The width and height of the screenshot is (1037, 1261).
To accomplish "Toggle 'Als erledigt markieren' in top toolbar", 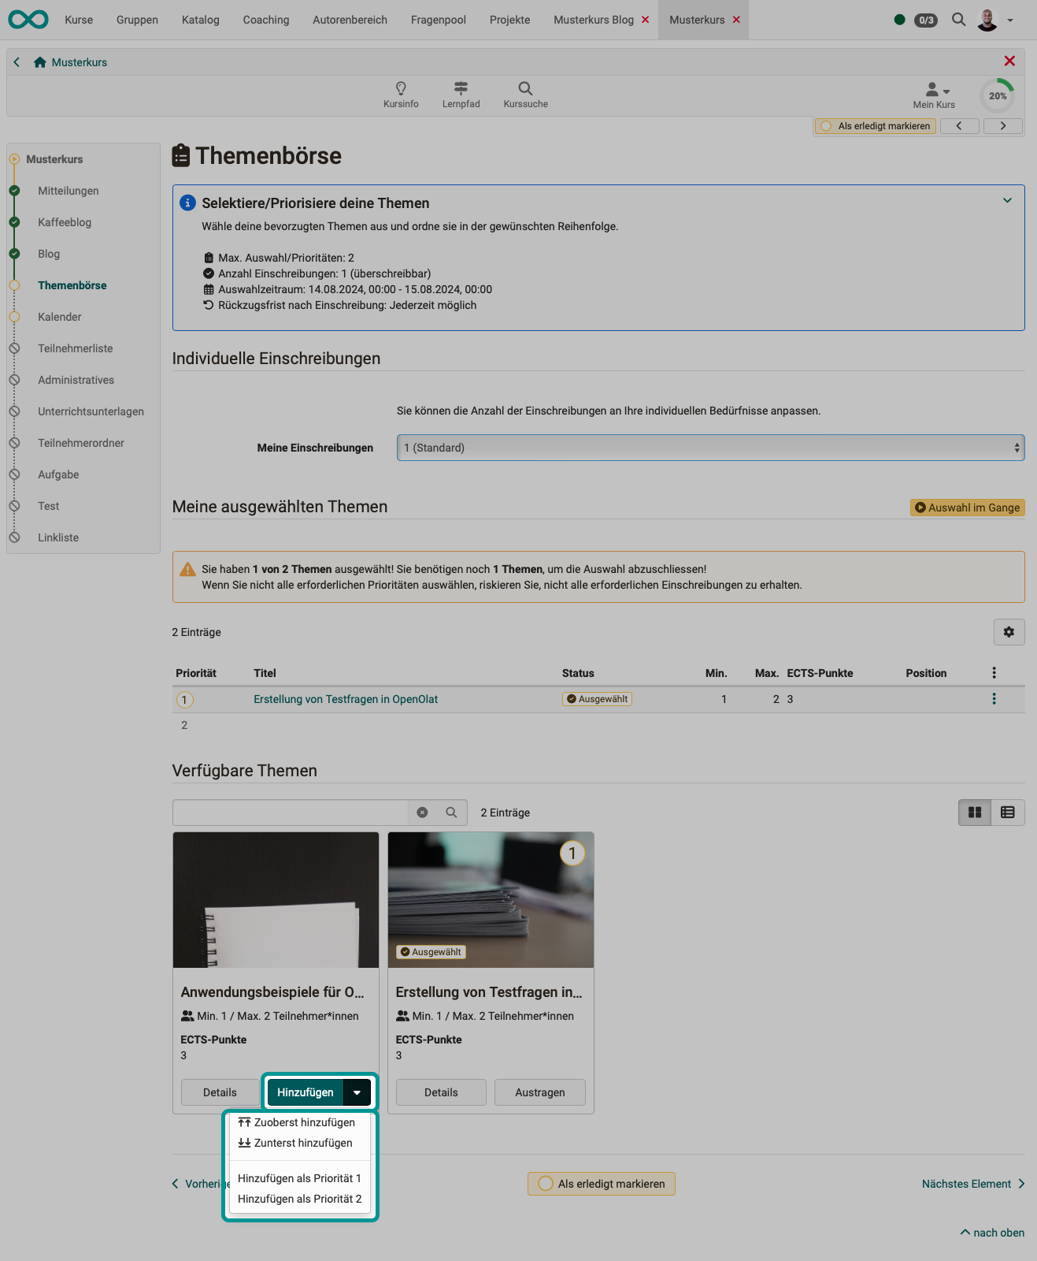I will pyautogui.click(x=875, y=126).
